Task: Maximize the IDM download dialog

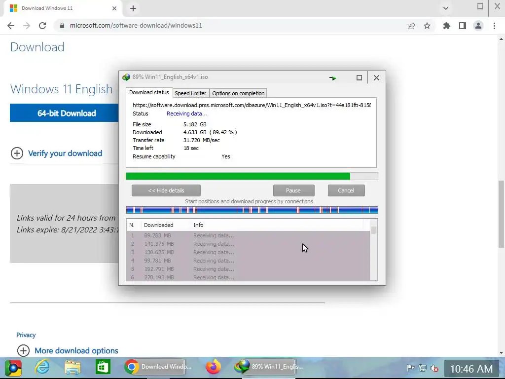Action: click(359, 77)
